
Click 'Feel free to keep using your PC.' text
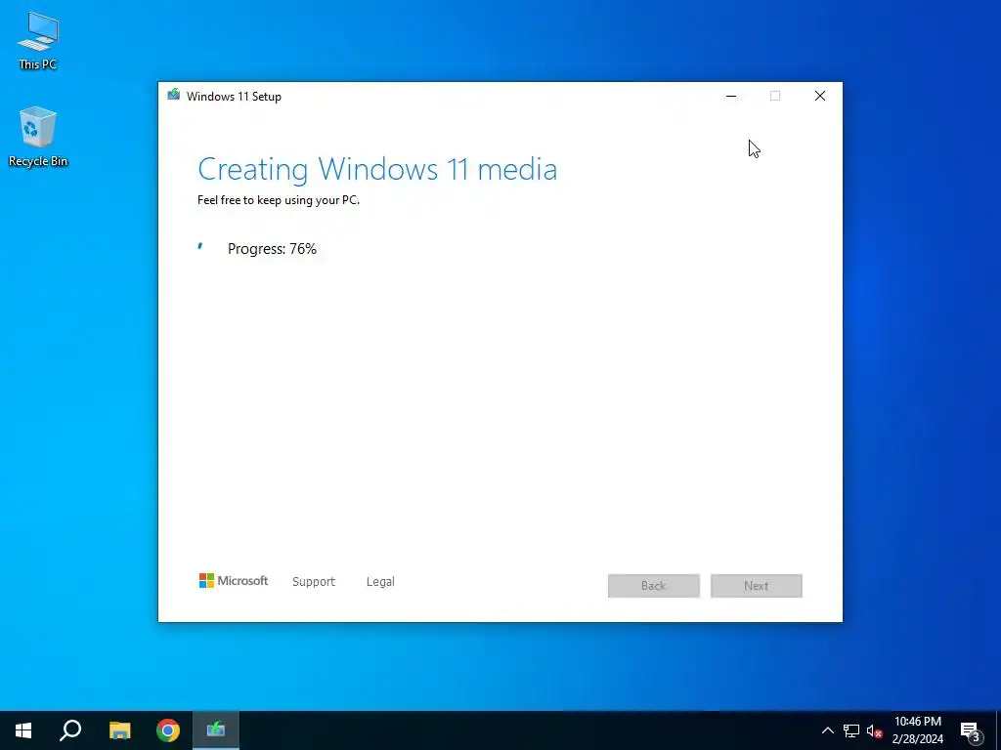click(x=279, y=200)
